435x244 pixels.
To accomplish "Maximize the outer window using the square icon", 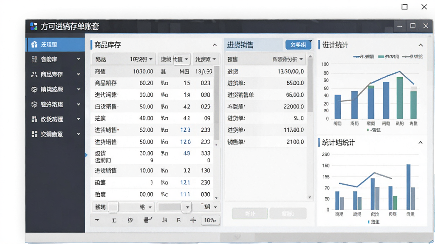I will [404, 7].
